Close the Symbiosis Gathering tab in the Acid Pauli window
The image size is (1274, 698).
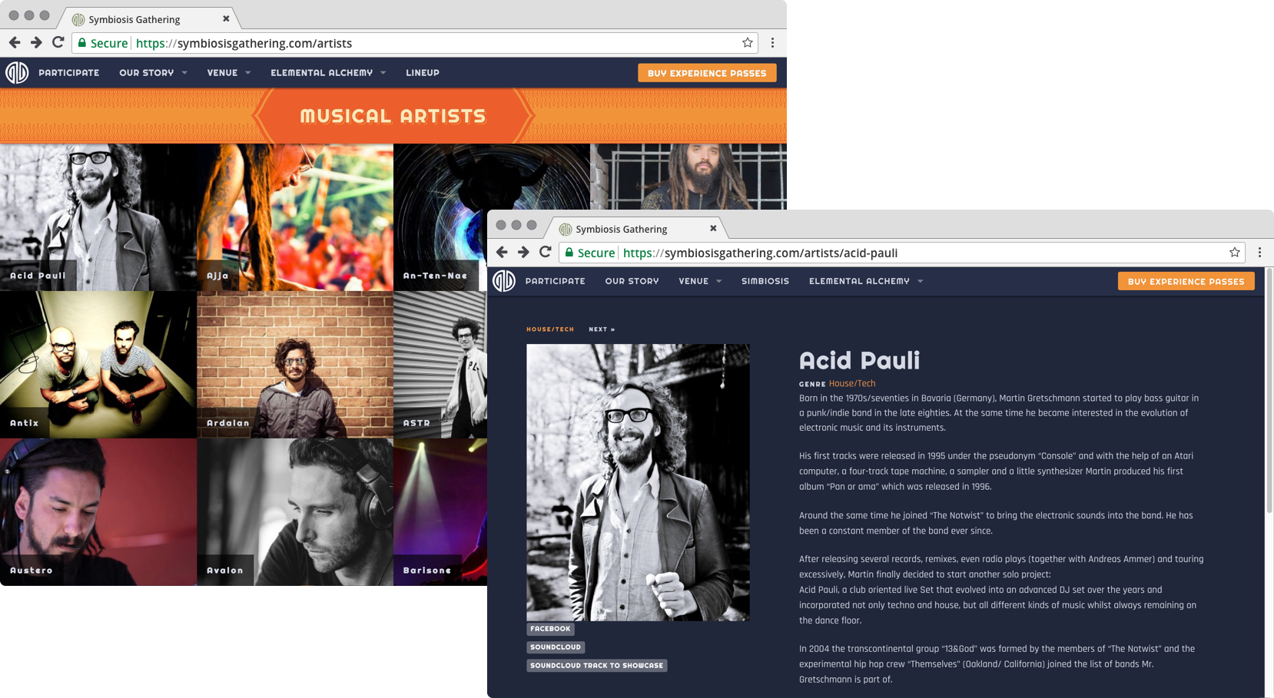[713, 228]
